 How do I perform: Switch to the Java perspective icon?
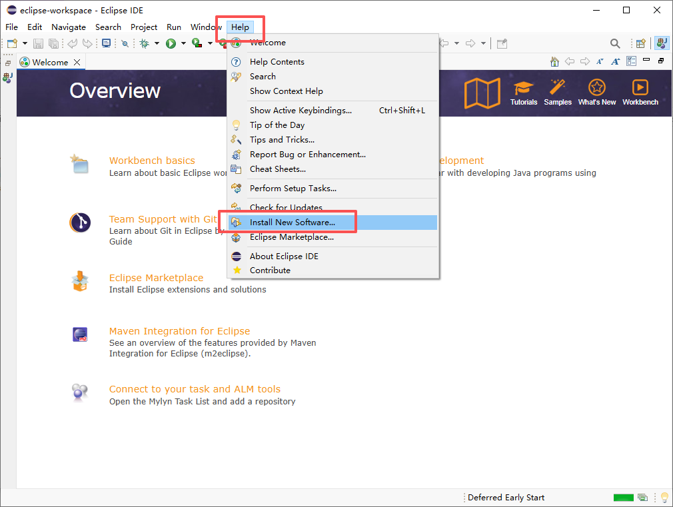point(662,43)
